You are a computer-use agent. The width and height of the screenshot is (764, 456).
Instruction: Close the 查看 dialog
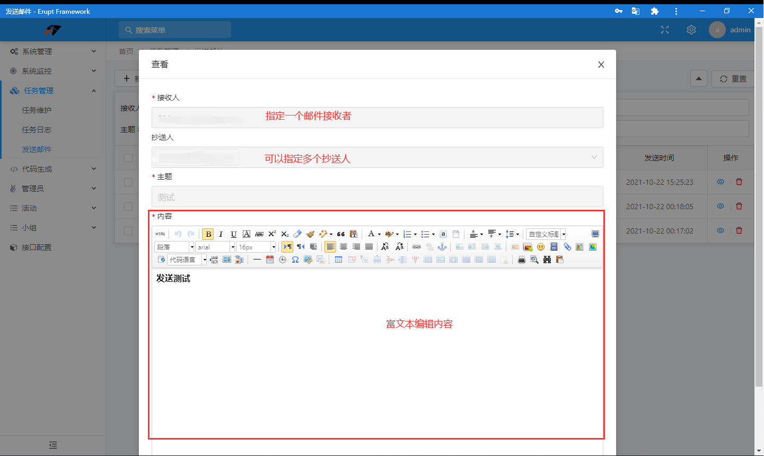tap(601, 65)
